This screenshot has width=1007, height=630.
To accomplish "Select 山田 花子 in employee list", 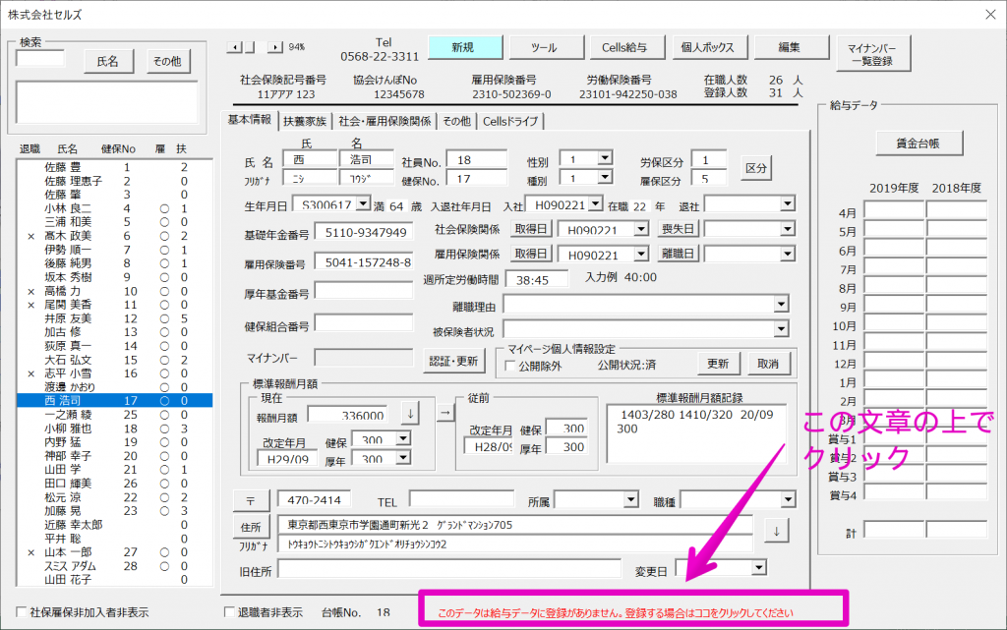I will point(114,579).
